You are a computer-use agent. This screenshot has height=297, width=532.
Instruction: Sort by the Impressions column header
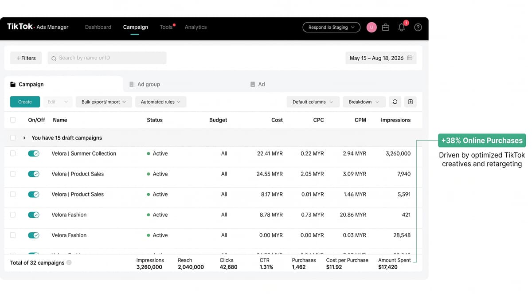coord(395,120)
